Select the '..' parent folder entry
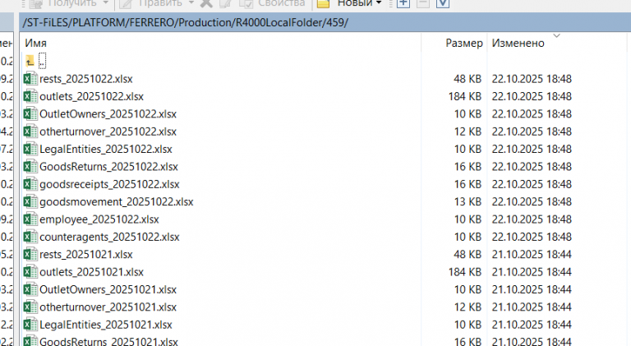Viewport: 631px width, 346px height. click(x=42, y=61)
